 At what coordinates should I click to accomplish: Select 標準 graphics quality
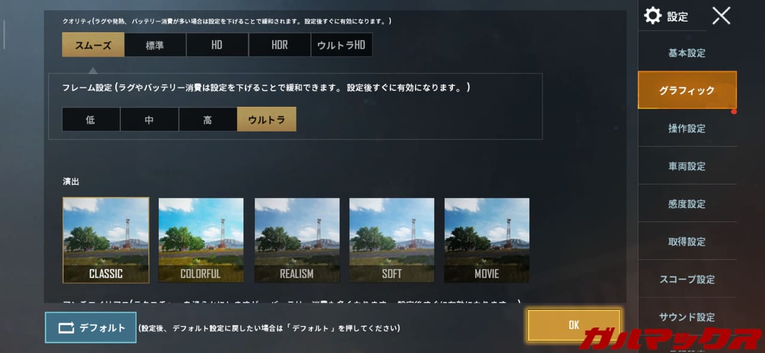(155, 45)
